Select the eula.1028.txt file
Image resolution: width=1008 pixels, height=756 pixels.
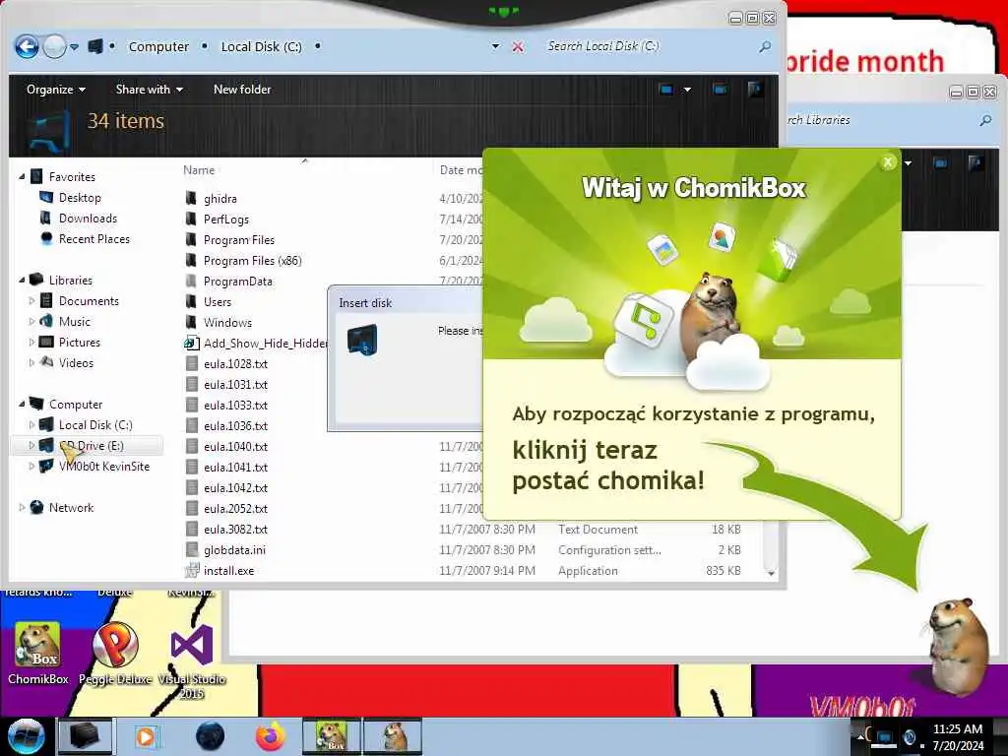click(235, 364)
